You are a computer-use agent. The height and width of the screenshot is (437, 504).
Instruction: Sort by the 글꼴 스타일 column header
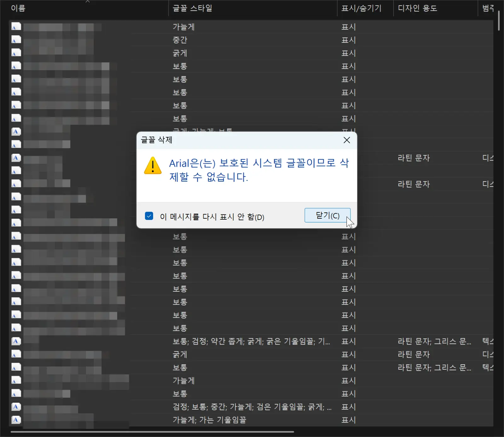192,8
